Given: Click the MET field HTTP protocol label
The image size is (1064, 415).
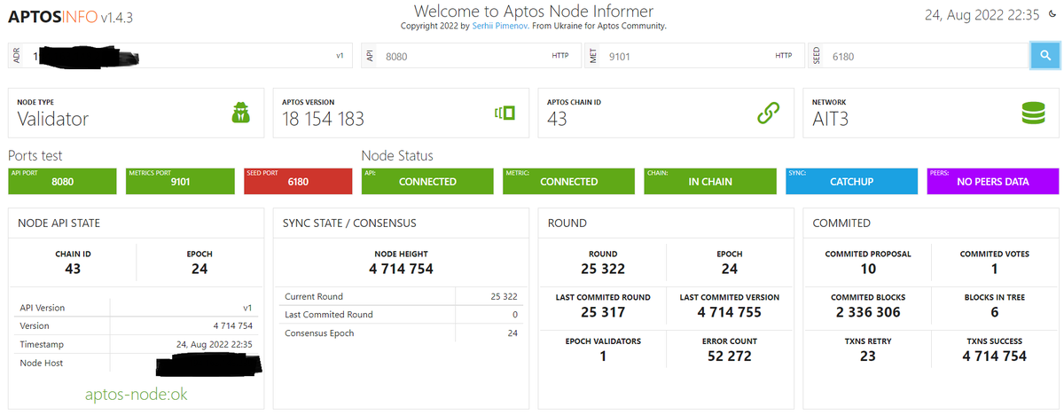Looking at the screenshot, I should tap(784, 55).
